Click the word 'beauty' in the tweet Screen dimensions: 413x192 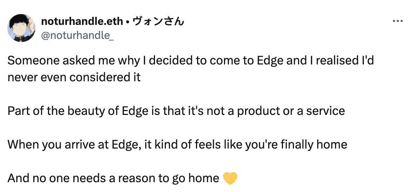(88, 111)
